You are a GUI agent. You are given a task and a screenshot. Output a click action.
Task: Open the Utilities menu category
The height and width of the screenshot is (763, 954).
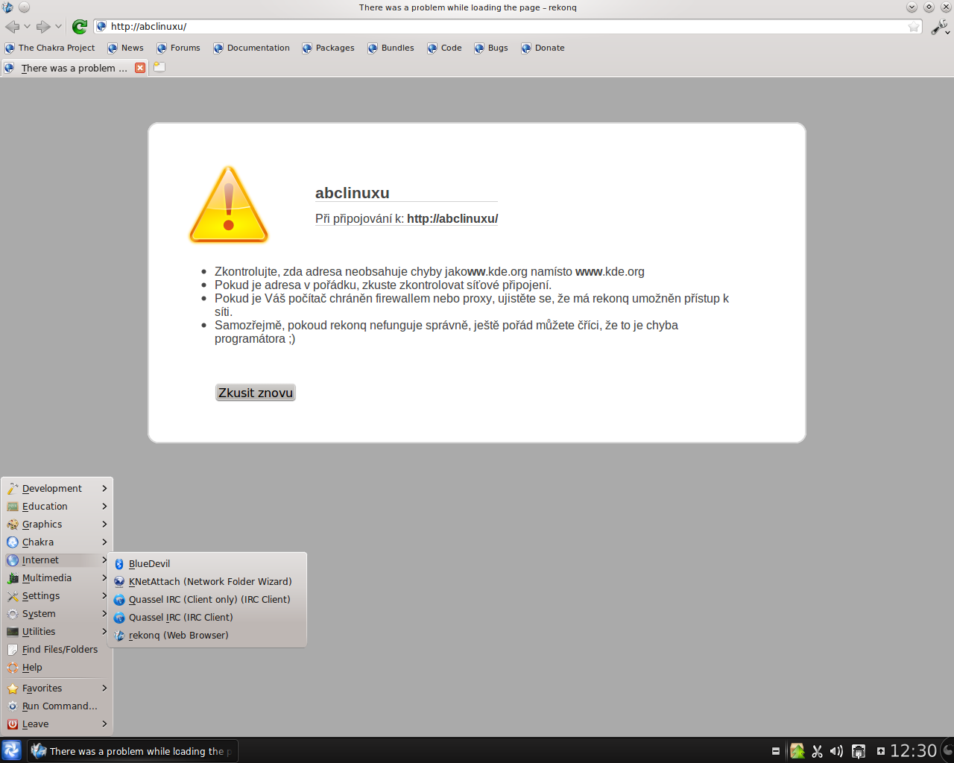pyautogui.click(x=57, y=632)
